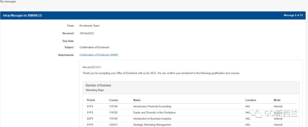
Task: Click the Period column header
Action: [x=91, y=100]
